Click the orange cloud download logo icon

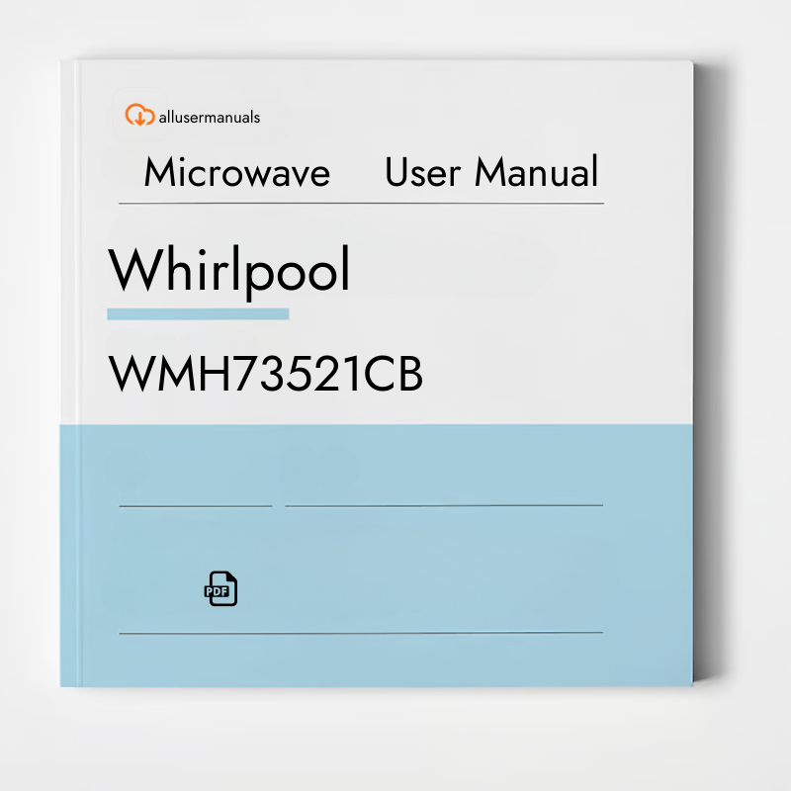pyautogui.click(x=139, y=115)
